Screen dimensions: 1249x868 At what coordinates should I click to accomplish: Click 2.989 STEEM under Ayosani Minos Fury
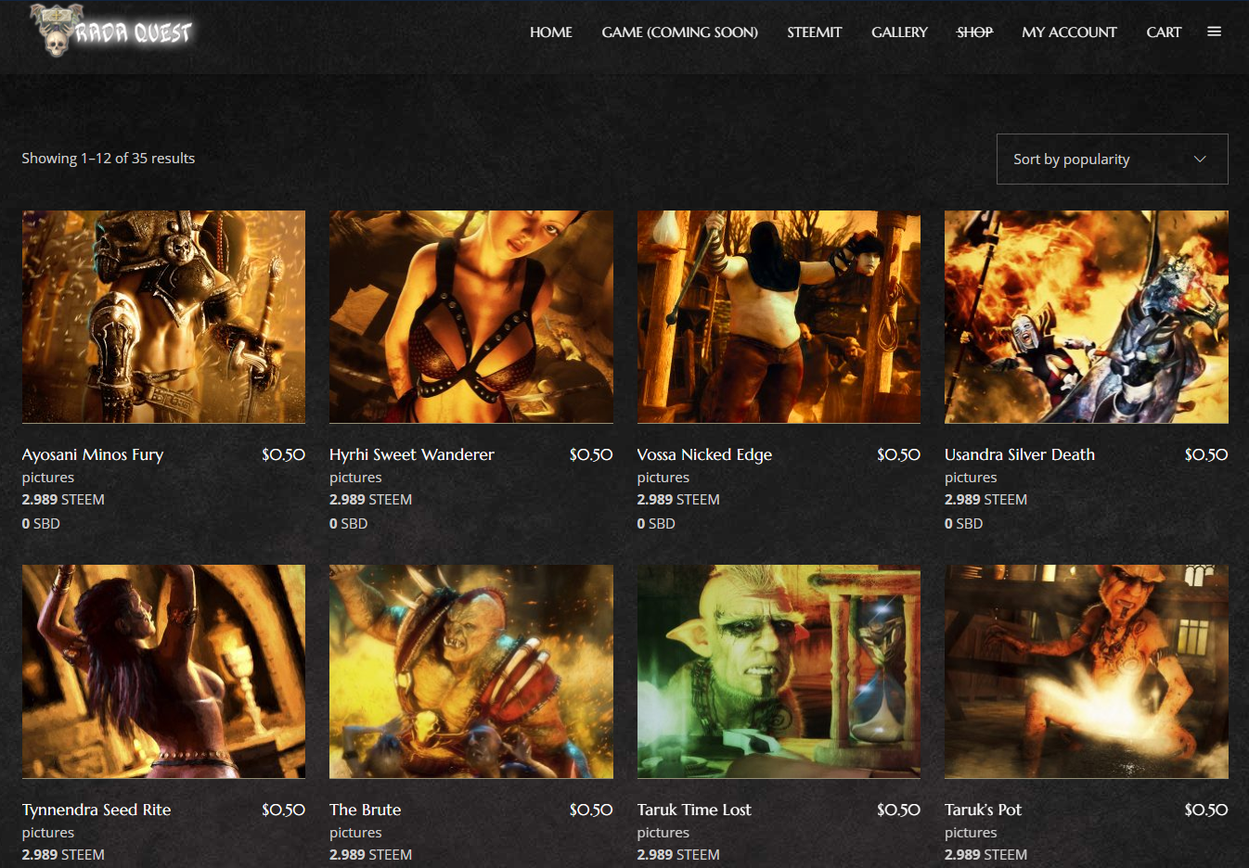[63, 500]
